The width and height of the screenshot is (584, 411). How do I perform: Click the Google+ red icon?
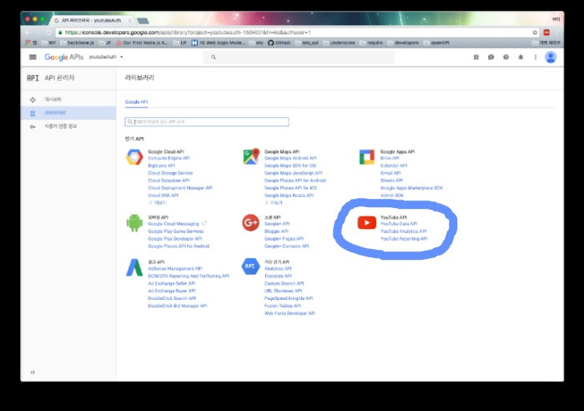click(x=250, y=223)
